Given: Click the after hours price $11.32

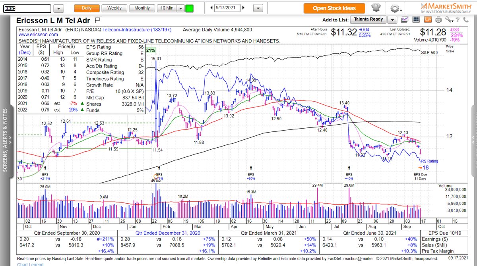Looking at the screenshot, I should pyautogui.click(x=344, y=33).
